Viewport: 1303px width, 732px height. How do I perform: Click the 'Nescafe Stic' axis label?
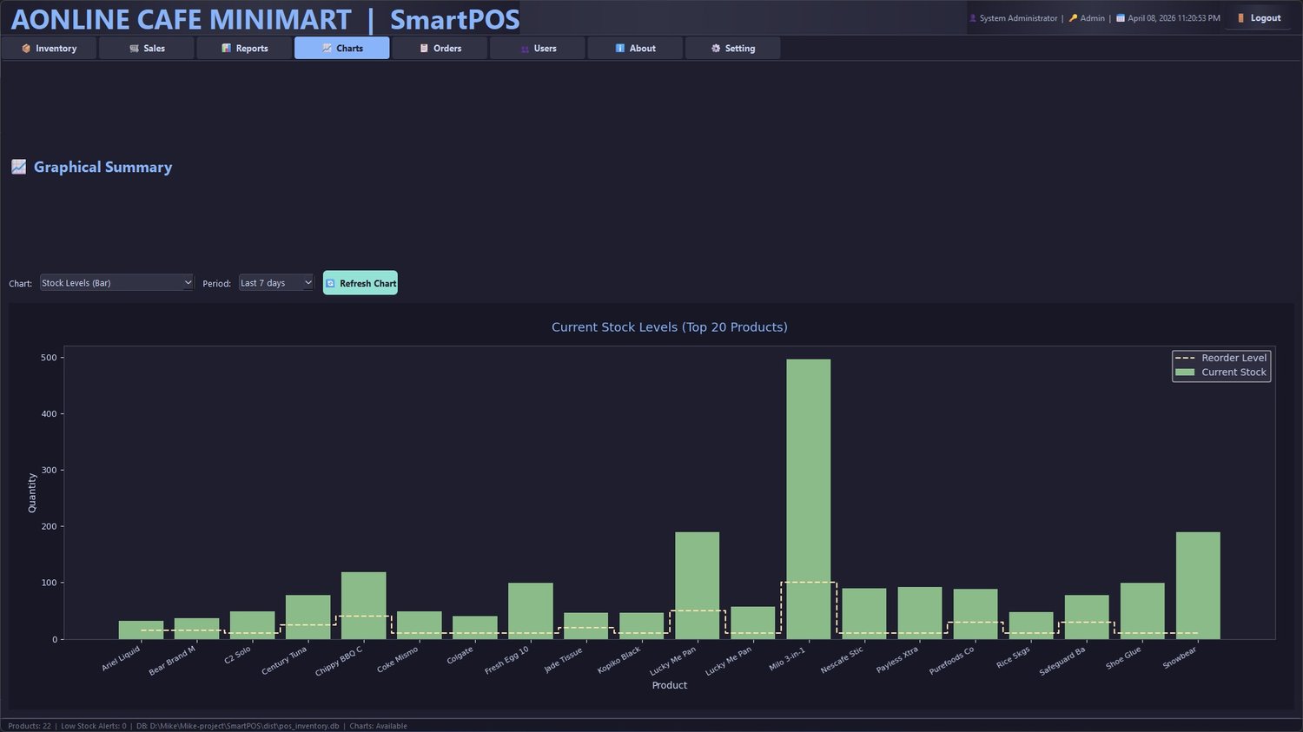(843, 660)
